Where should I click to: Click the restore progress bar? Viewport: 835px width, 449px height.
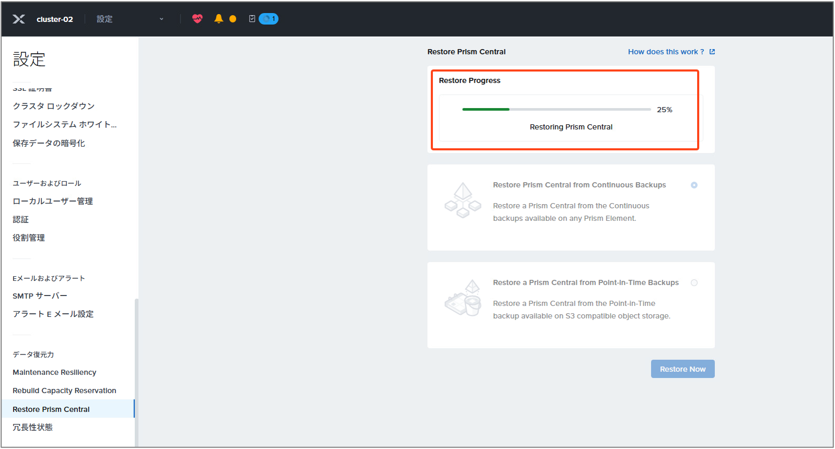click(557, 109)
